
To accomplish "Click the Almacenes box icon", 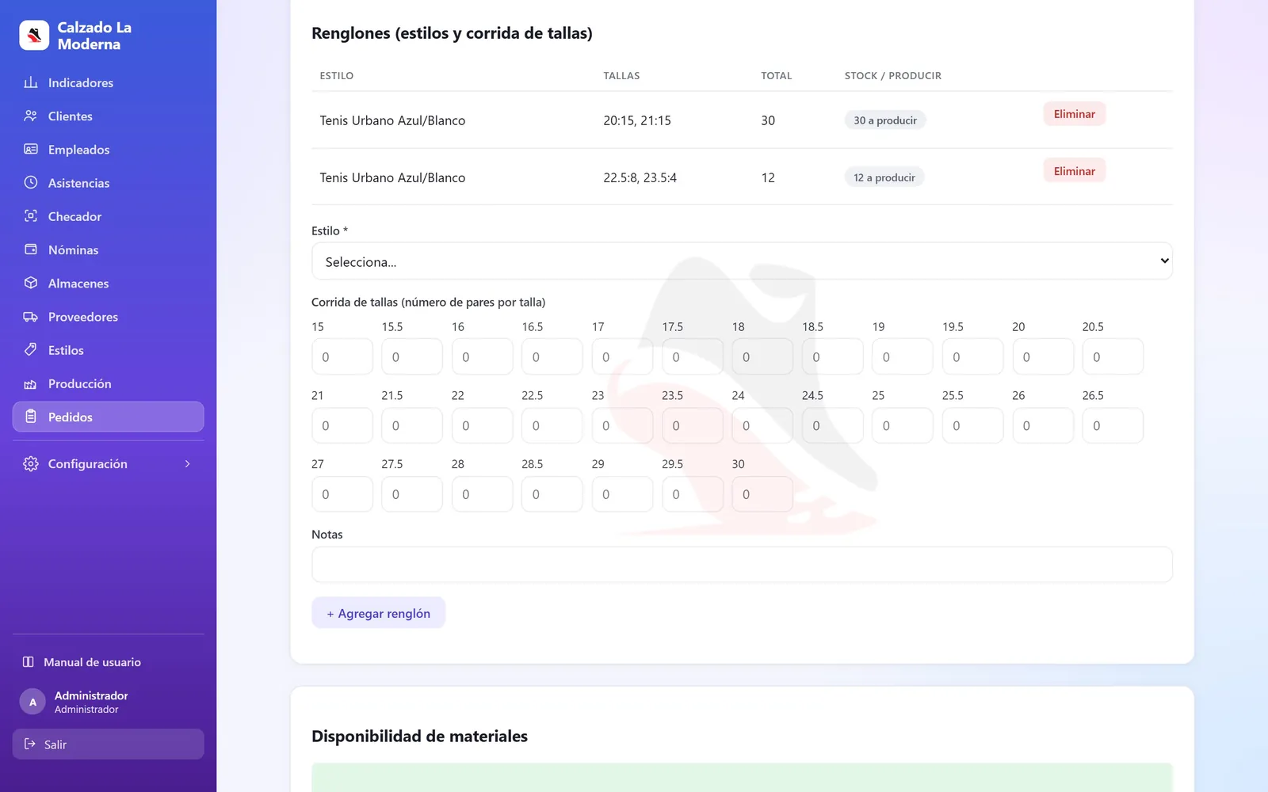I will (31, 283).
